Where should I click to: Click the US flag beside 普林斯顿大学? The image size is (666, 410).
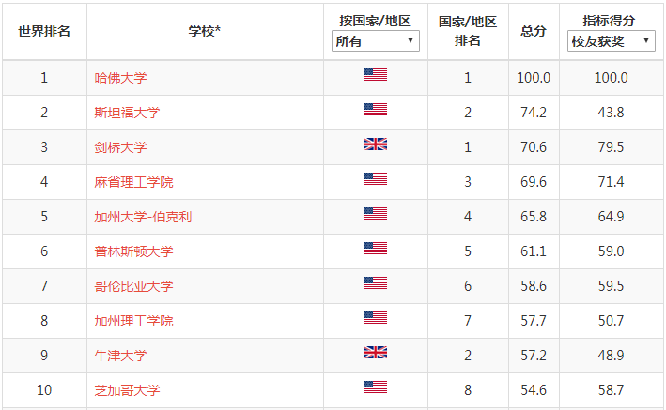coord(375,249)
